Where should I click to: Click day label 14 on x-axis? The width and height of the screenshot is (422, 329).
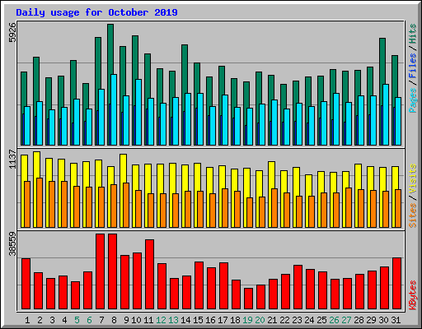coord(185,320)
